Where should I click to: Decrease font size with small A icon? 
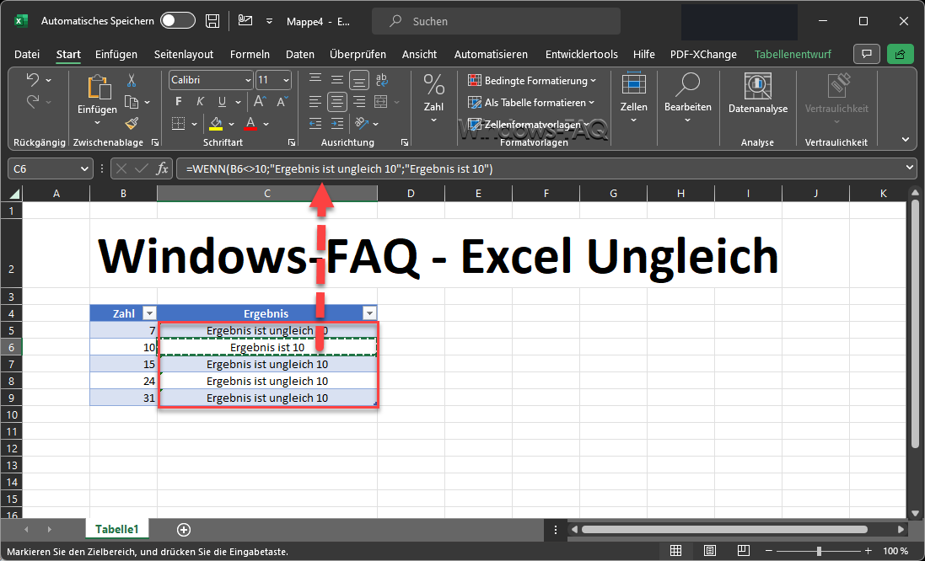pyautogui.click(x=282, y=102)
